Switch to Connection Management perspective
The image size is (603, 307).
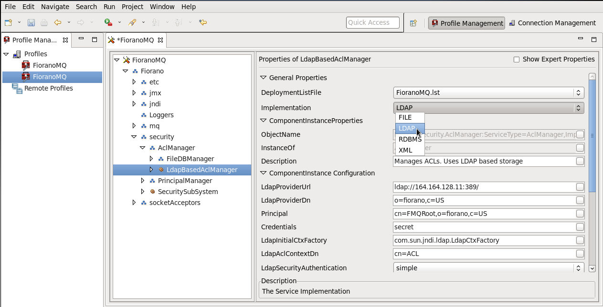pos(552,23)
